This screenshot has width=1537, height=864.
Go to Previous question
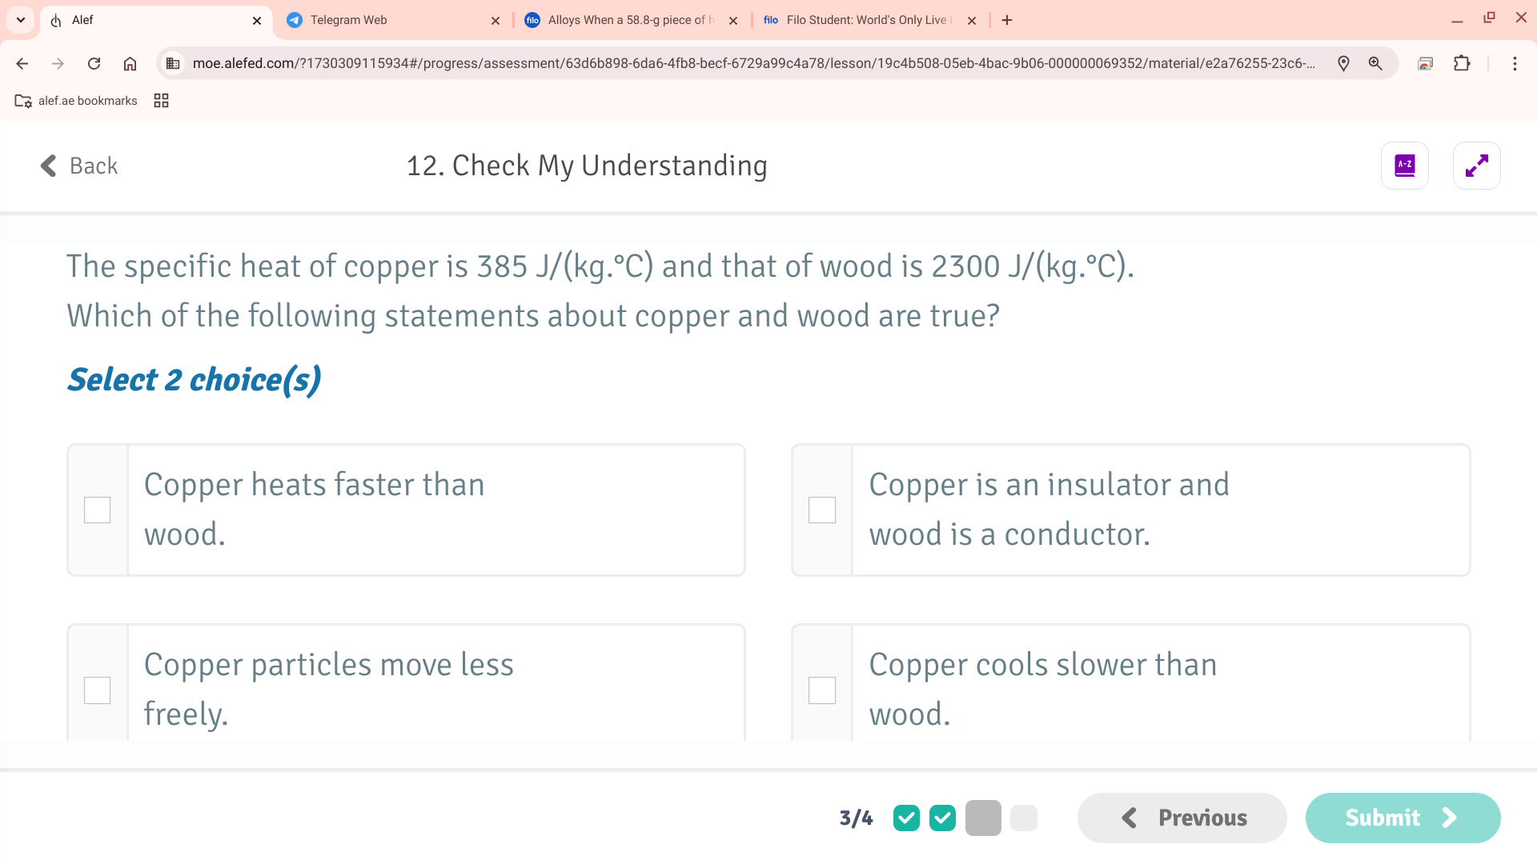(x=1182, y=818)
